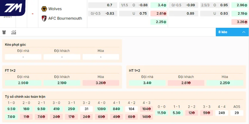
Task: Click the AFC Bournemouth club crest
Action: (44, 18)
